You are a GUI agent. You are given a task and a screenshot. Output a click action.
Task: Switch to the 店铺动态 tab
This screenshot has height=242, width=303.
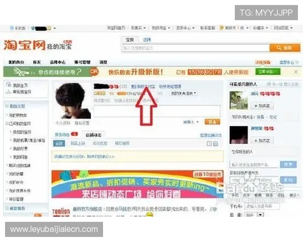[93, 135]
